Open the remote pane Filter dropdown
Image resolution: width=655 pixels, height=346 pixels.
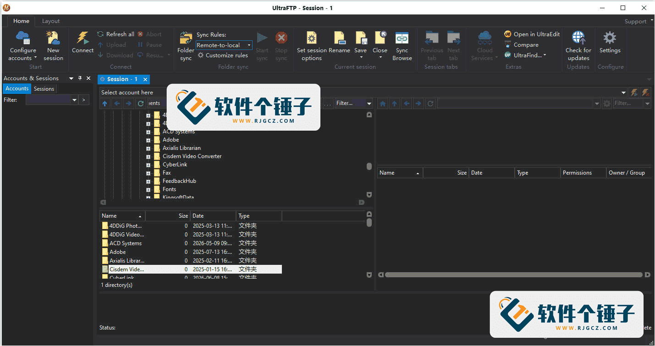point(647,104)
